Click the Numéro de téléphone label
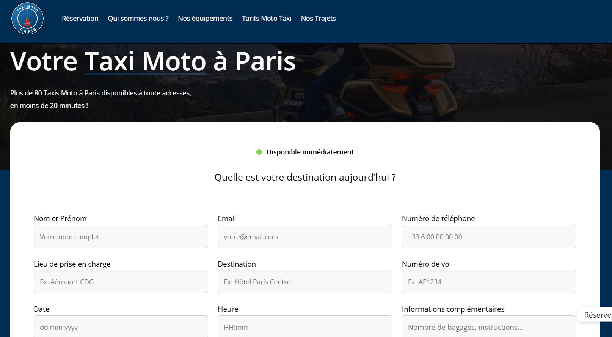 click(x=438, y=218)
